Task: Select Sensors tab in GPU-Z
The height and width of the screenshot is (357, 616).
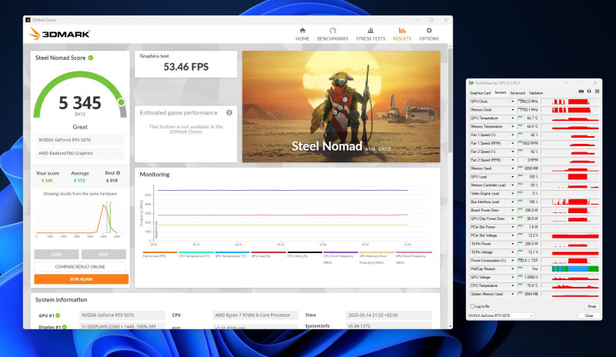Action: (x=500, y=92)
